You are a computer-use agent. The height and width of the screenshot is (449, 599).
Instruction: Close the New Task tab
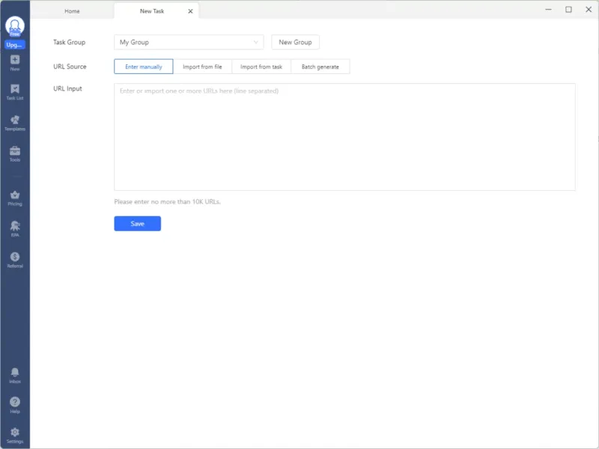[190, 11]
